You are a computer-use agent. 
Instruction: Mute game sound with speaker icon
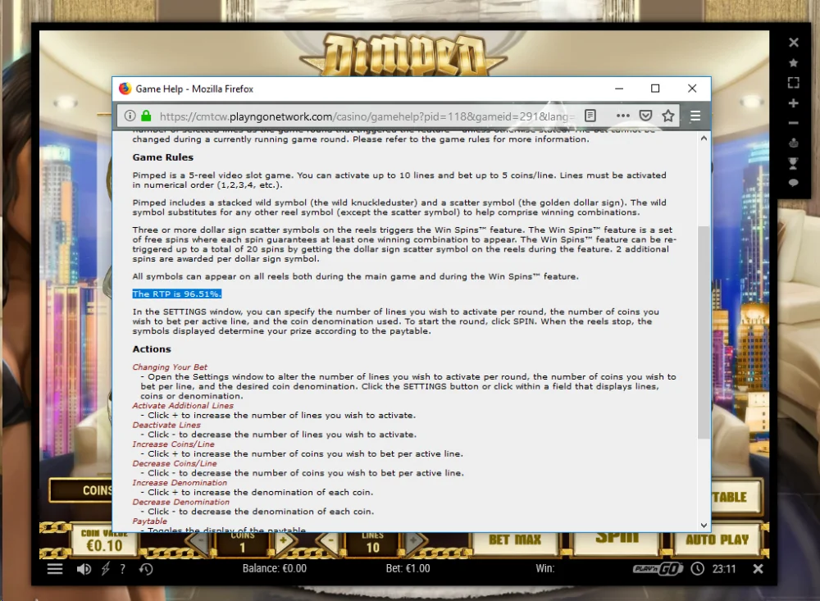84,568
